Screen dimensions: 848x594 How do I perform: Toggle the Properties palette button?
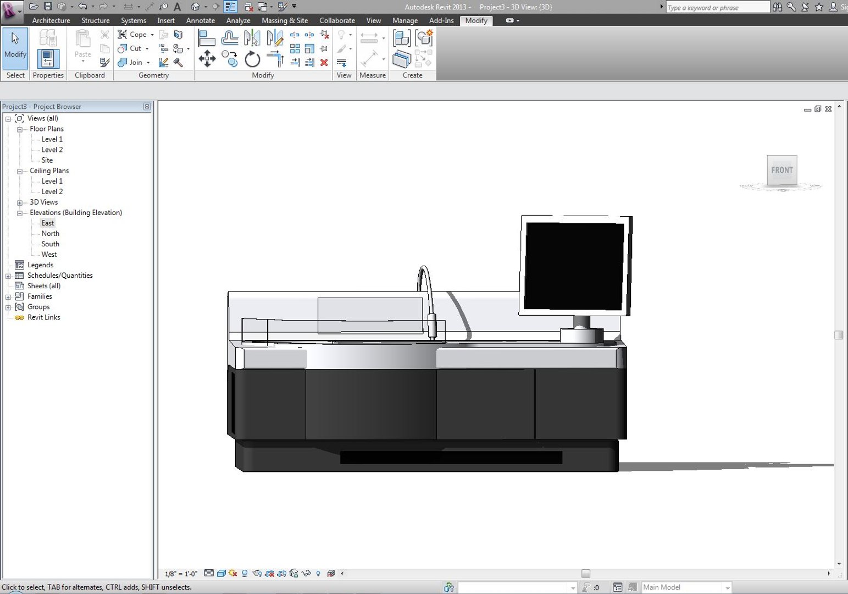(48, 58)
